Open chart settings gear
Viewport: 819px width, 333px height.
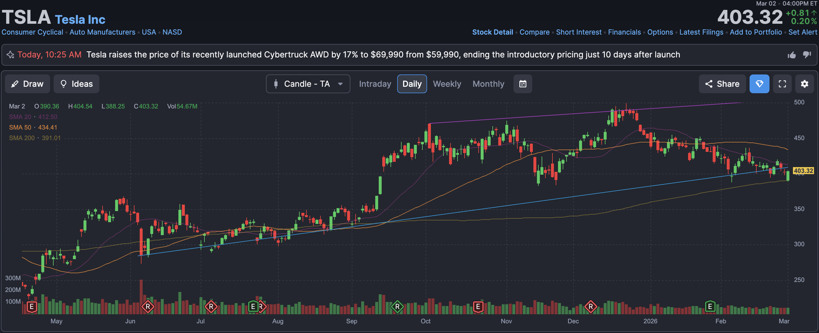(x=804, y=84)
